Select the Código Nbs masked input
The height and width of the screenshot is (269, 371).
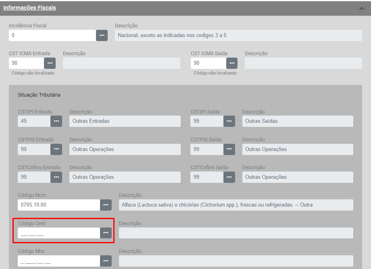(59, 261)
